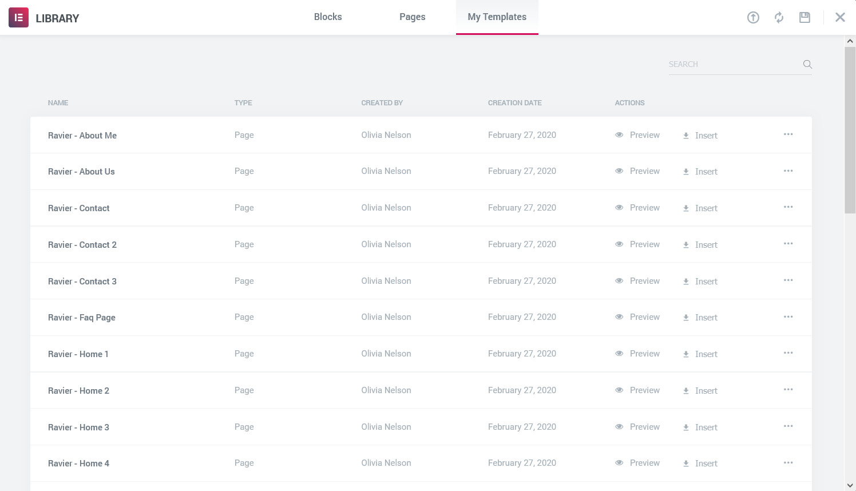
Task: Switch to the Blocks tab
Action: [328, 17]
